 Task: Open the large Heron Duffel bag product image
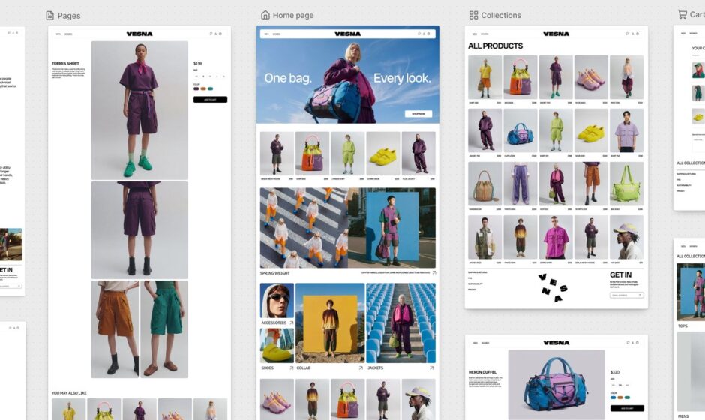coord(556,385)
